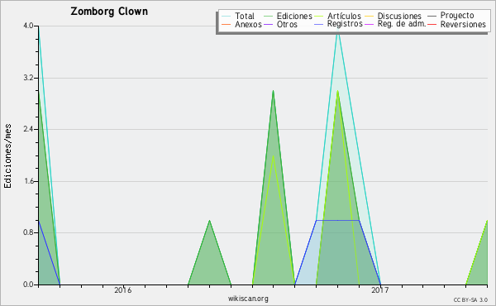This screenshot has width=496, height=306.
Task: Click the 2016 x-axis label
Action: click(x=122, y=290)
